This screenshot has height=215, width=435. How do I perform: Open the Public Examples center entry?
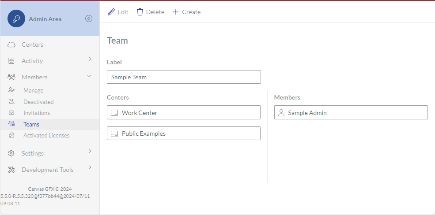(184, 133)
